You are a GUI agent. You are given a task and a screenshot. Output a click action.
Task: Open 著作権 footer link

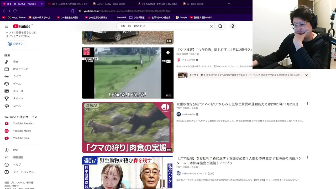(x=30, y=183)
